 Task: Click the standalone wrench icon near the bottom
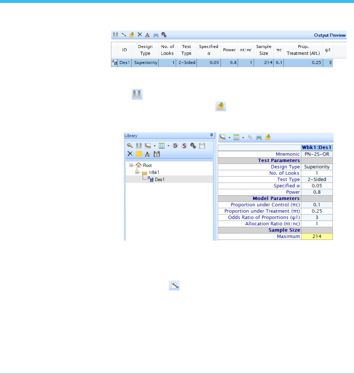(x=174, y=285)
